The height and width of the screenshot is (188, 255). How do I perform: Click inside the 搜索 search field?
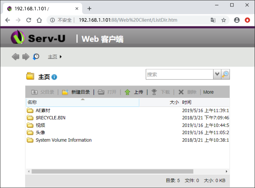coord(180,75)
